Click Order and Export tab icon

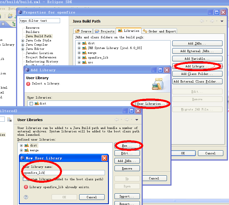[x=145, y=31]
